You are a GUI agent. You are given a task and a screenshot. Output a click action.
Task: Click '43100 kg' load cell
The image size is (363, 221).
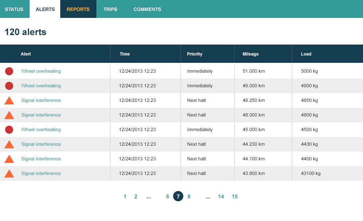pos(311,173)
